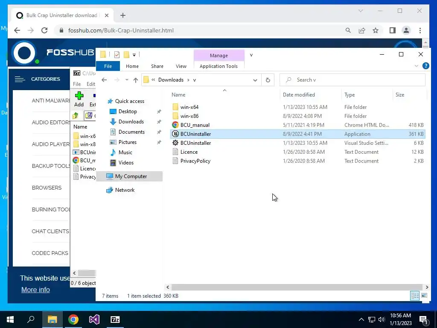The width and height of the screenshot is (437, 328).
Task: Open new Chrome tab
Action: click(123, 15)
